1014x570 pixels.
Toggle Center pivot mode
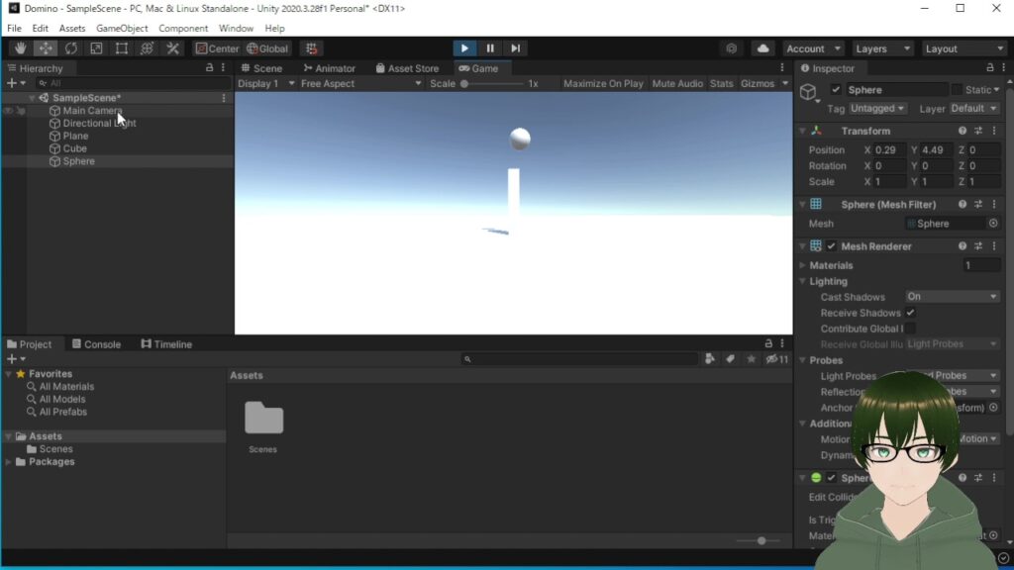pyautogui.click(x=217, y=48)
